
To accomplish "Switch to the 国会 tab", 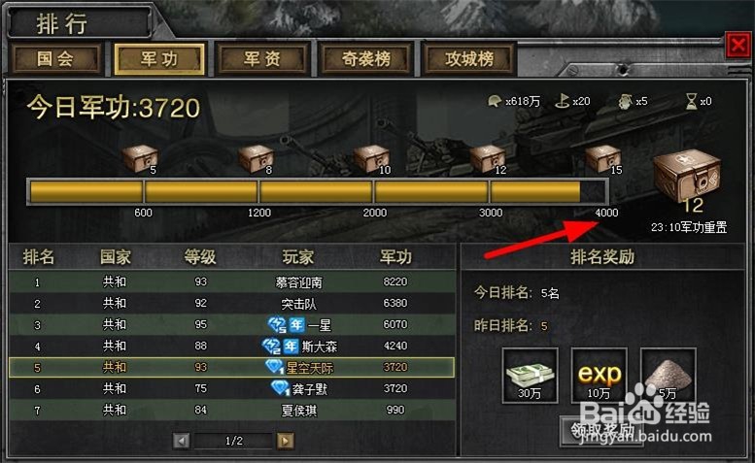I will coord(55,59).
